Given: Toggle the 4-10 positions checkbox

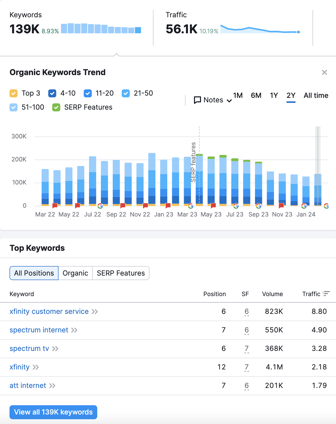Looking at the screenshot, I should click(52, 93).
